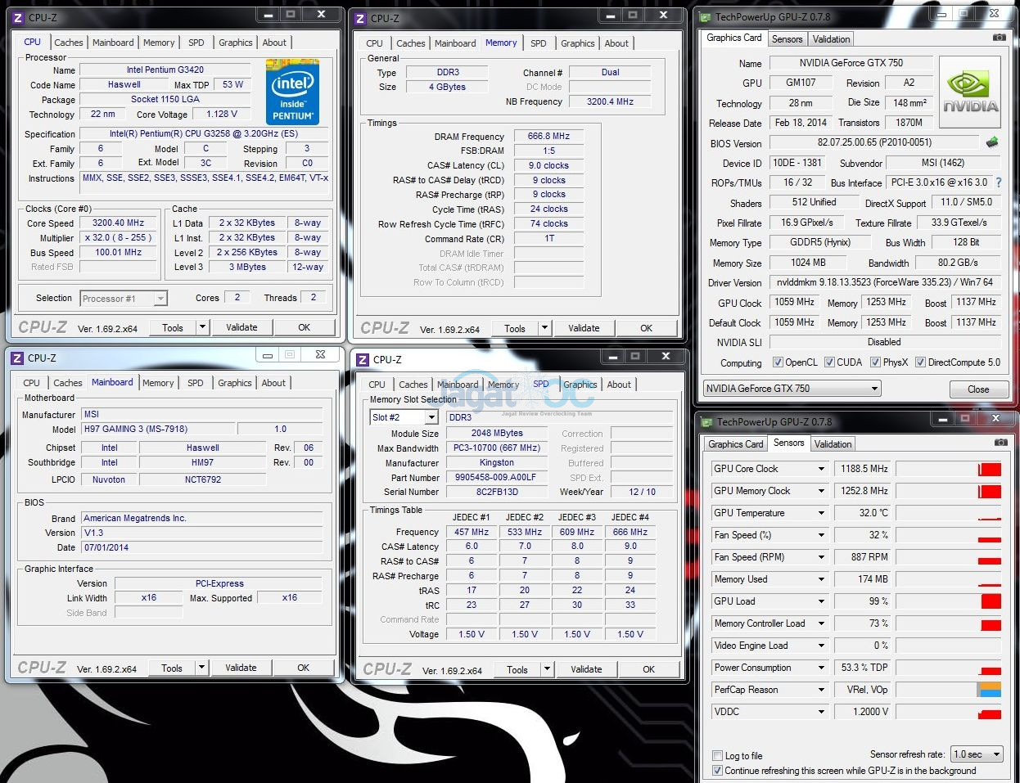Uncheck Continue refreshing in background checkbox
Screen dimensions: 1020x783
coord(718,771)
